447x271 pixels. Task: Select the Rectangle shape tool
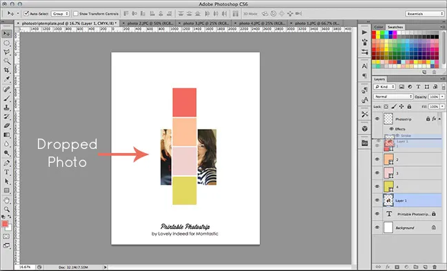coord(7,190)
